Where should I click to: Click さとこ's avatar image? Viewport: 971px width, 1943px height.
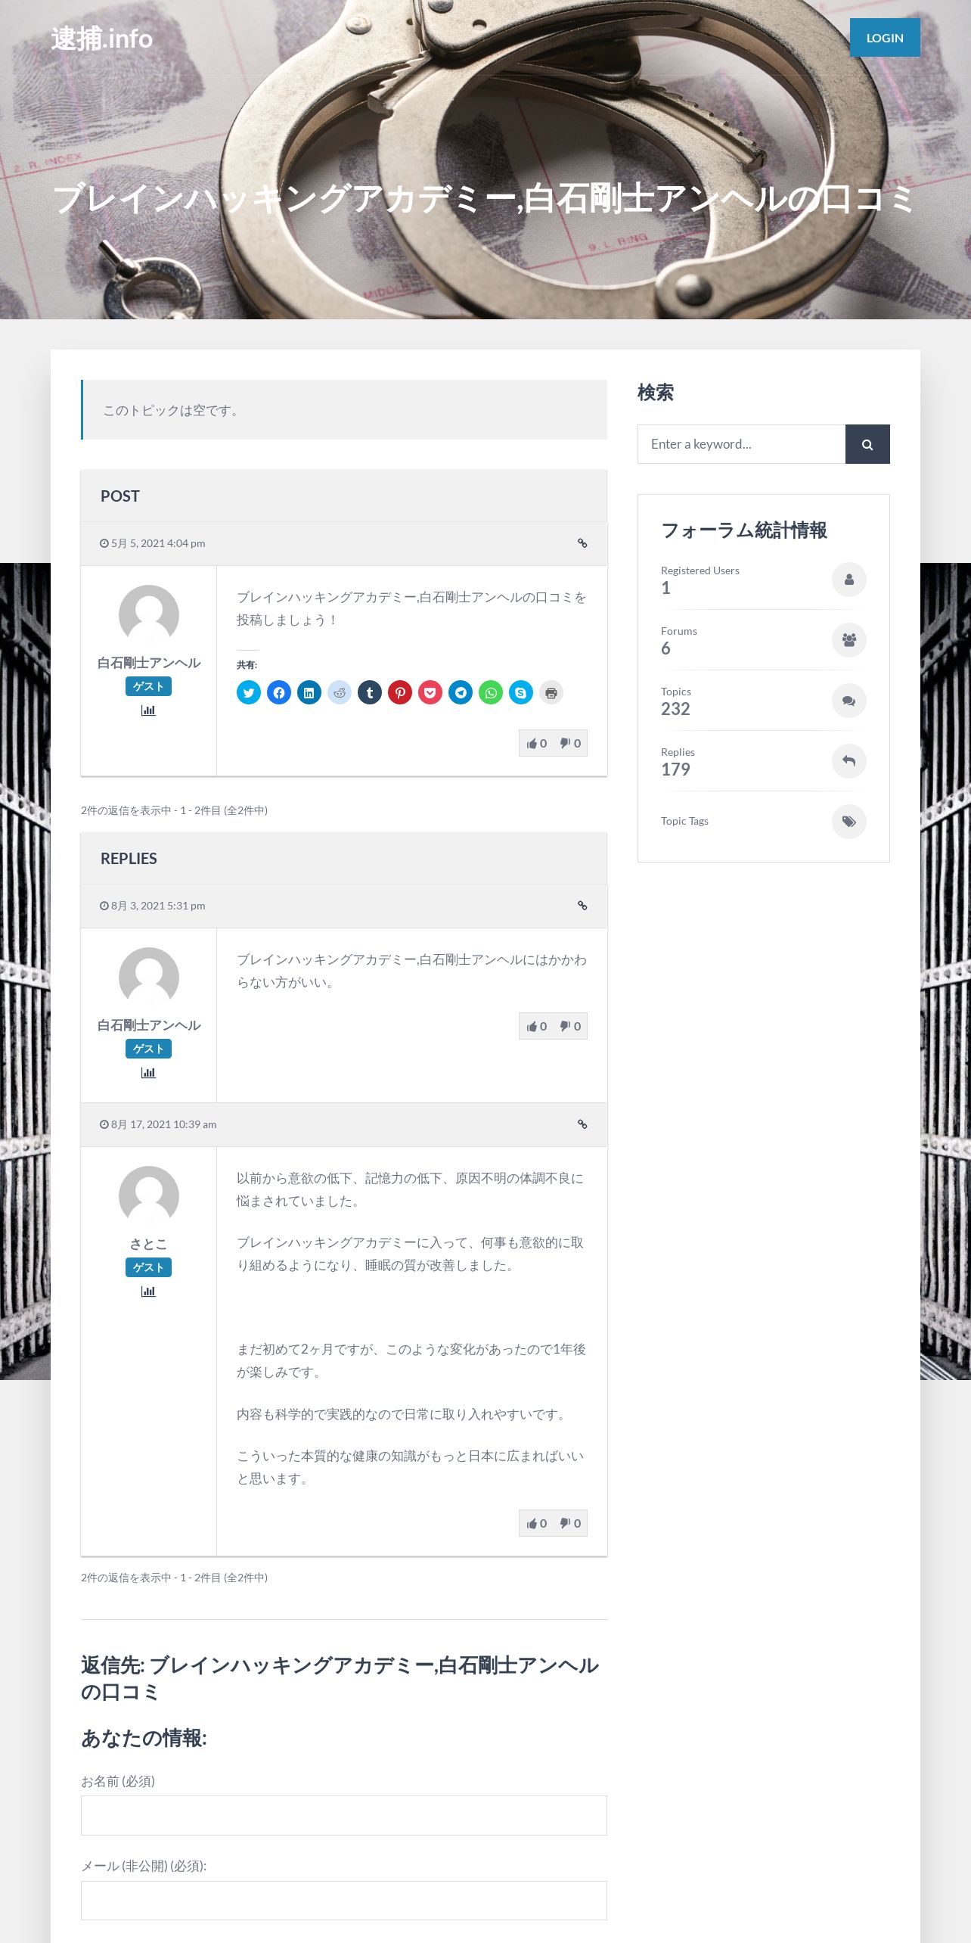pyautogui.click(x=149, y=1196)
